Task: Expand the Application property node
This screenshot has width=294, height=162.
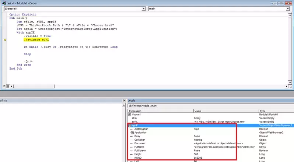Action: tap(132, 133)
